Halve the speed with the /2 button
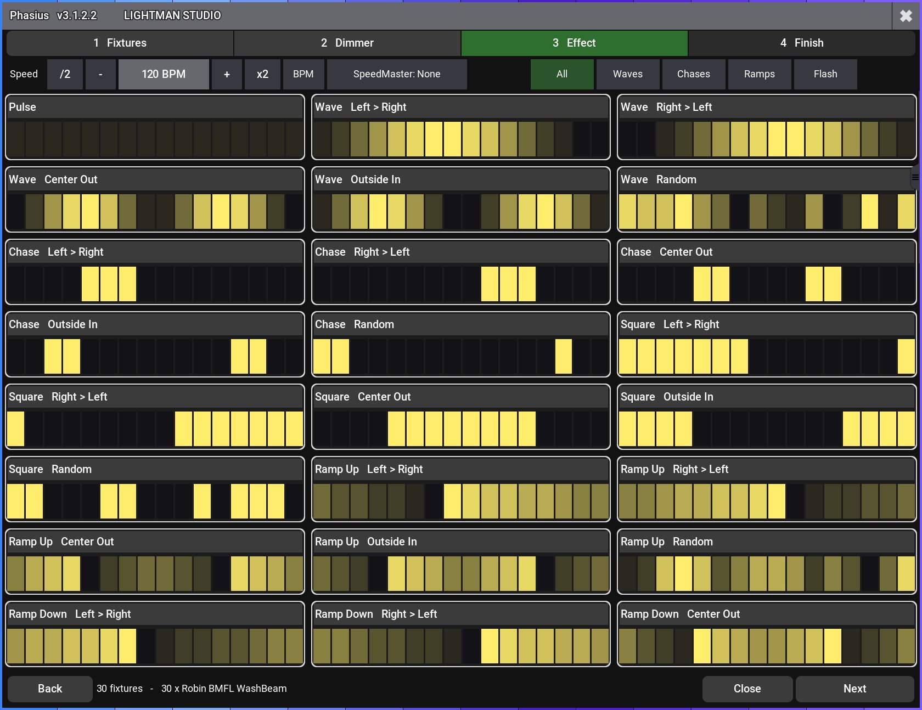Image resolution: width=922 pixels, height=710 pixels. pos(65,74)
